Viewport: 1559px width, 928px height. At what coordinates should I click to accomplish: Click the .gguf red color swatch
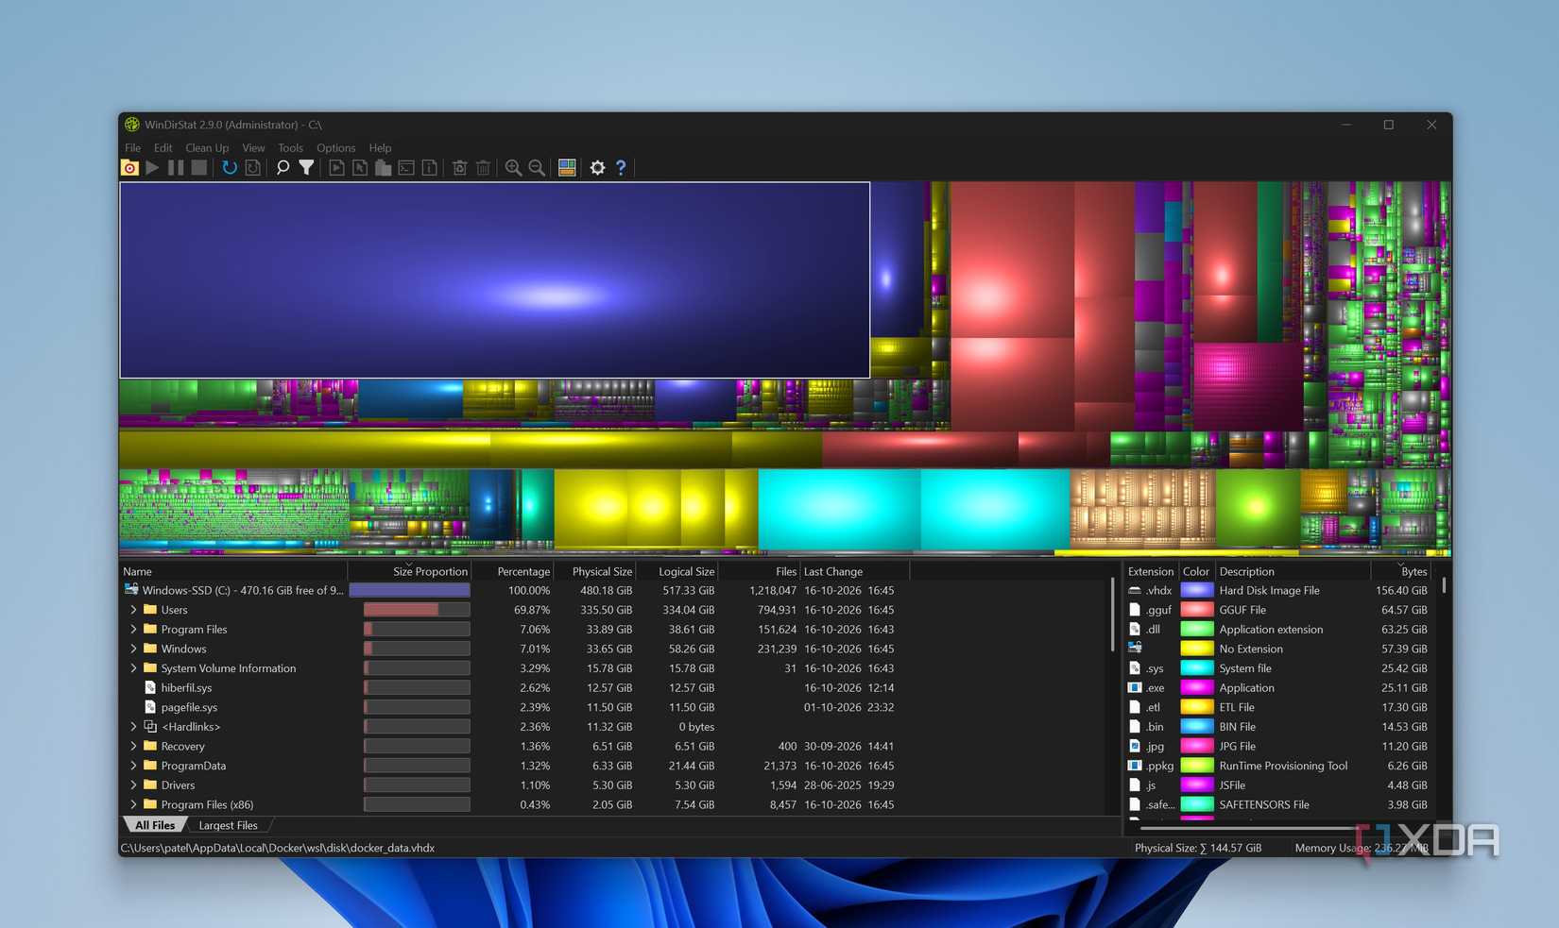(1196, 610)
